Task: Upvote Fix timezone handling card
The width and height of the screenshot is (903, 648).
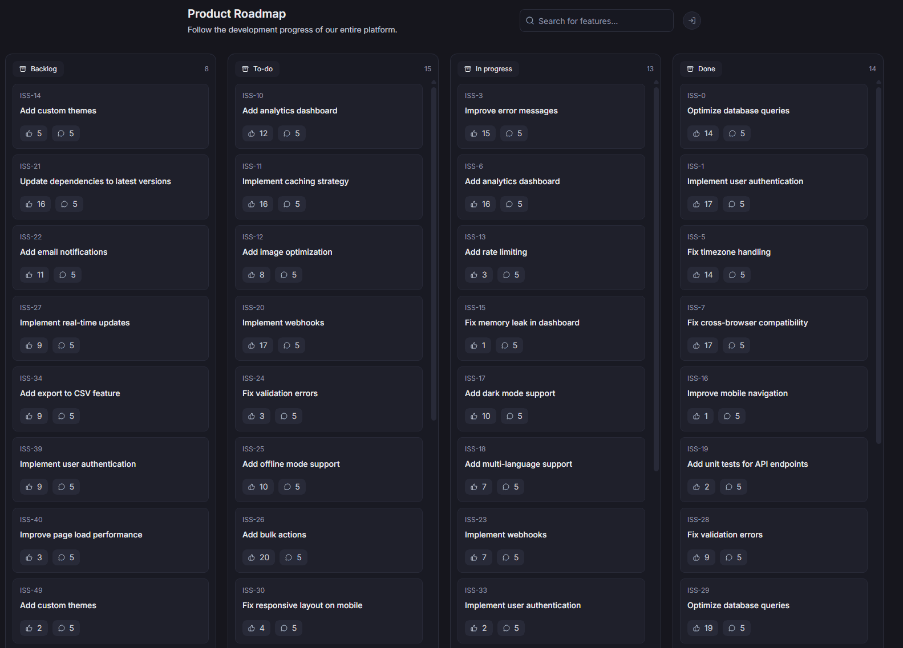Action: (x=703, y=275)
